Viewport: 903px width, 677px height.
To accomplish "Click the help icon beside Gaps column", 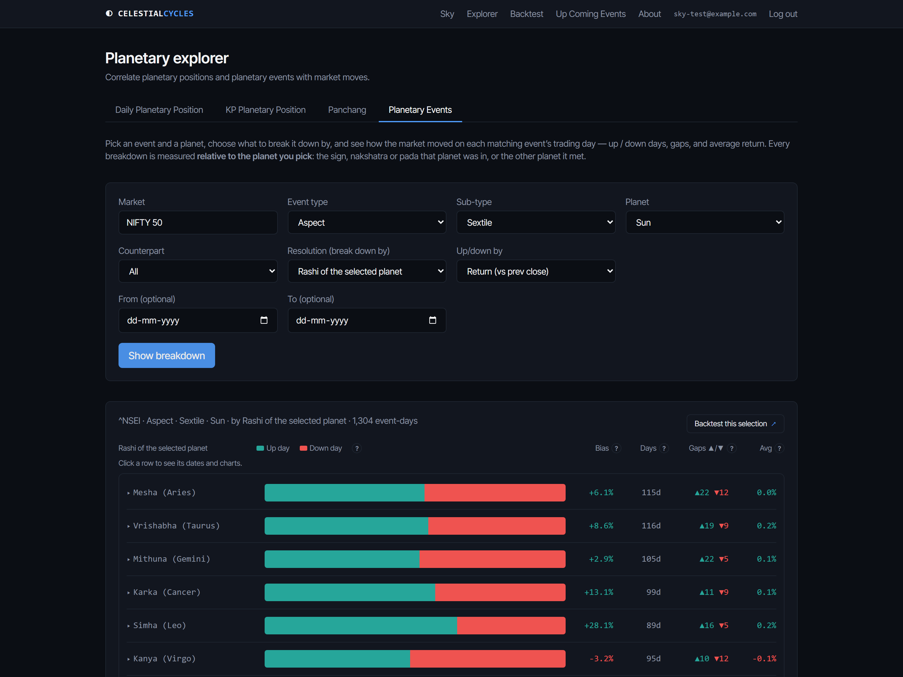I will [731, 448].
